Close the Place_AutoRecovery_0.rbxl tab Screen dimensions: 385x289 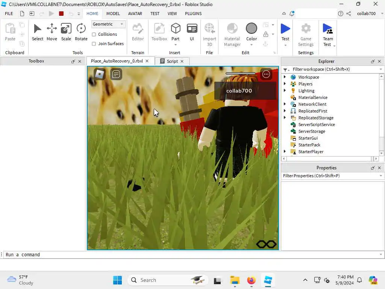147,61
